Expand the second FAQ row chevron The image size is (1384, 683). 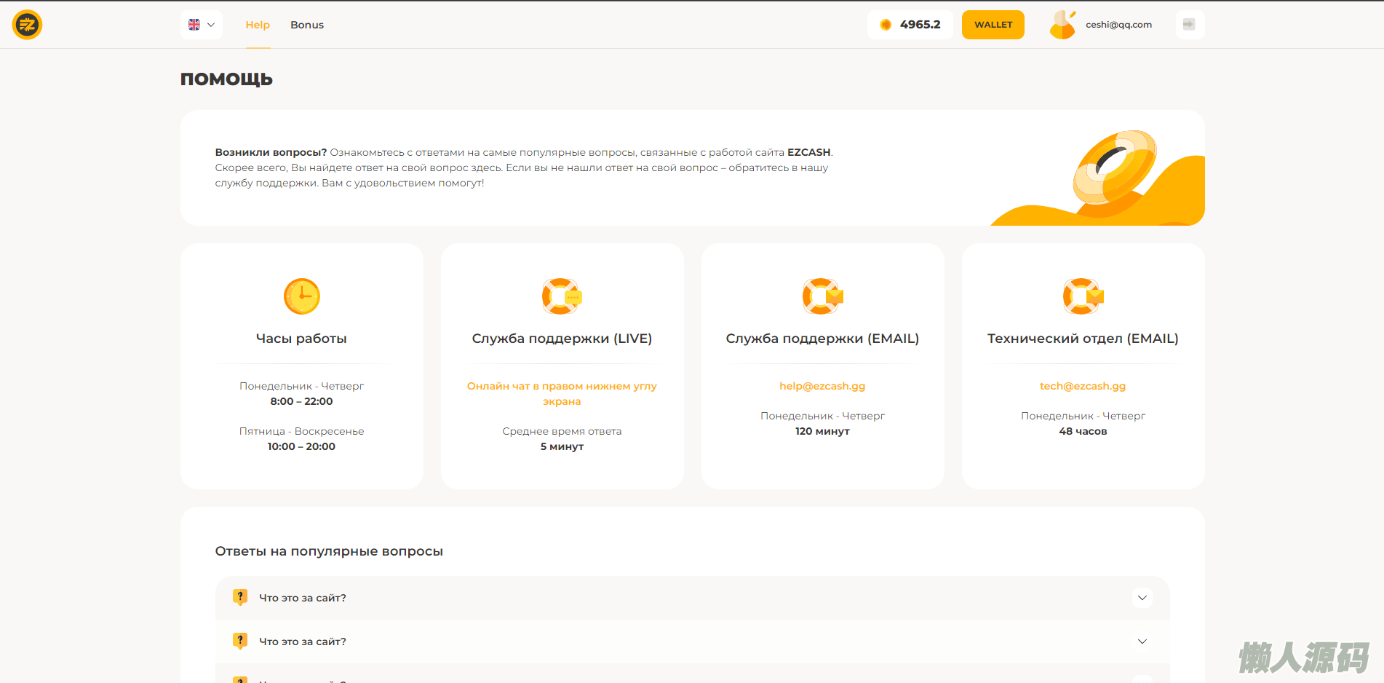[1142, 641]
